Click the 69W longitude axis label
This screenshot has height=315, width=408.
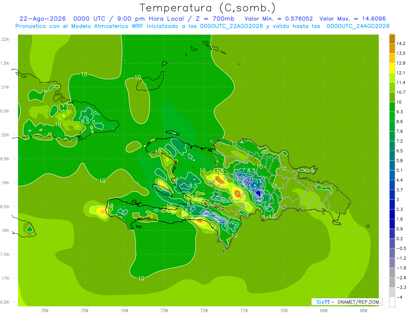[324, 310]
